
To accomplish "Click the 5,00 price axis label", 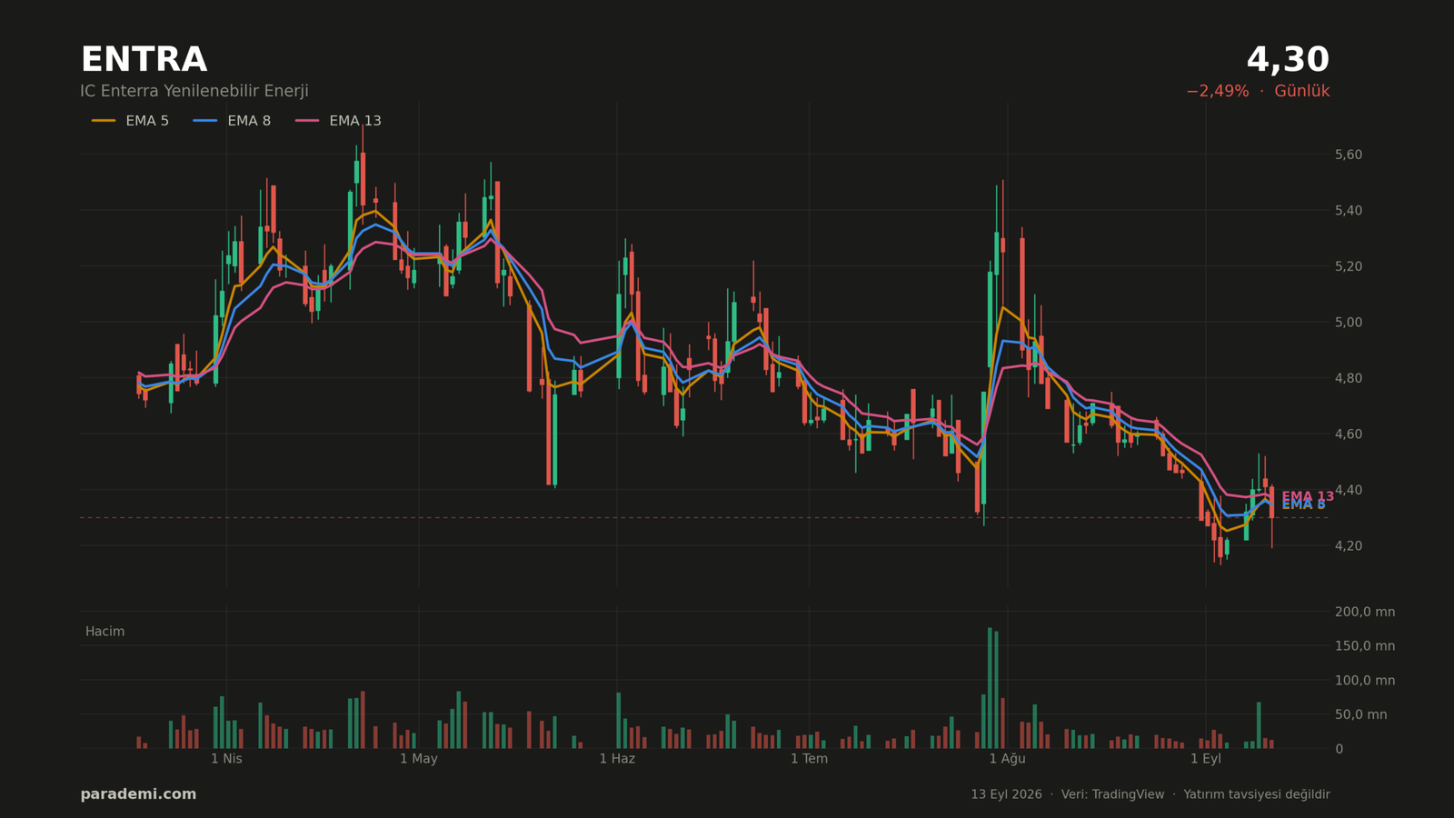I will coord(1349,323).
